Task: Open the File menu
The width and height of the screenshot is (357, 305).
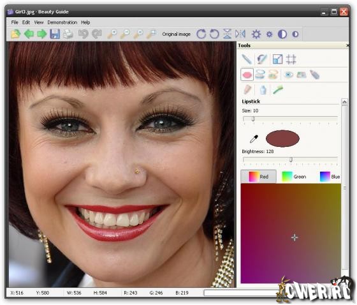Action: click(15, 22)
